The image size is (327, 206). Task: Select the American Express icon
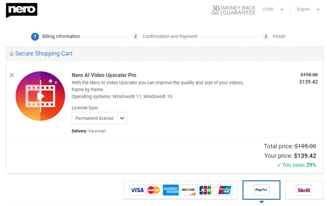[170, 190]
